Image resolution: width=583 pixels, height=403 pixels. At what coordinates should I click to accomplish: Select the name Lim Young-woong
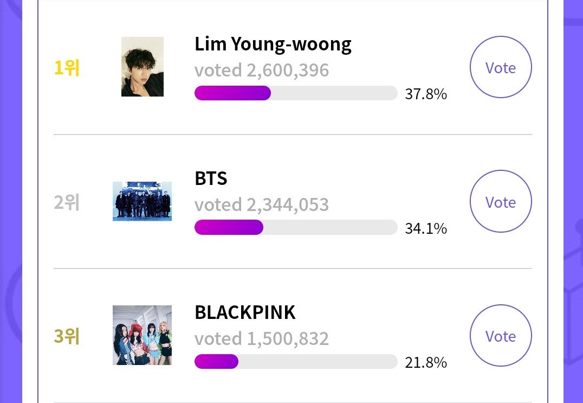pyautogui.click(x=273, y=44)
